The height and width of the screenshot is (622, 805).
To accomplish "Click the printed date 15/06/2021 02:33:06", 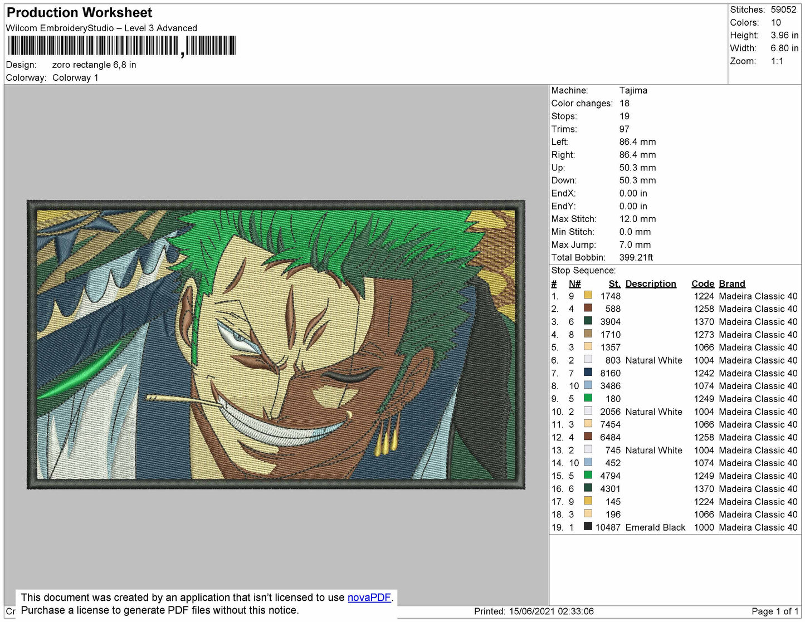I will [552, 611].
